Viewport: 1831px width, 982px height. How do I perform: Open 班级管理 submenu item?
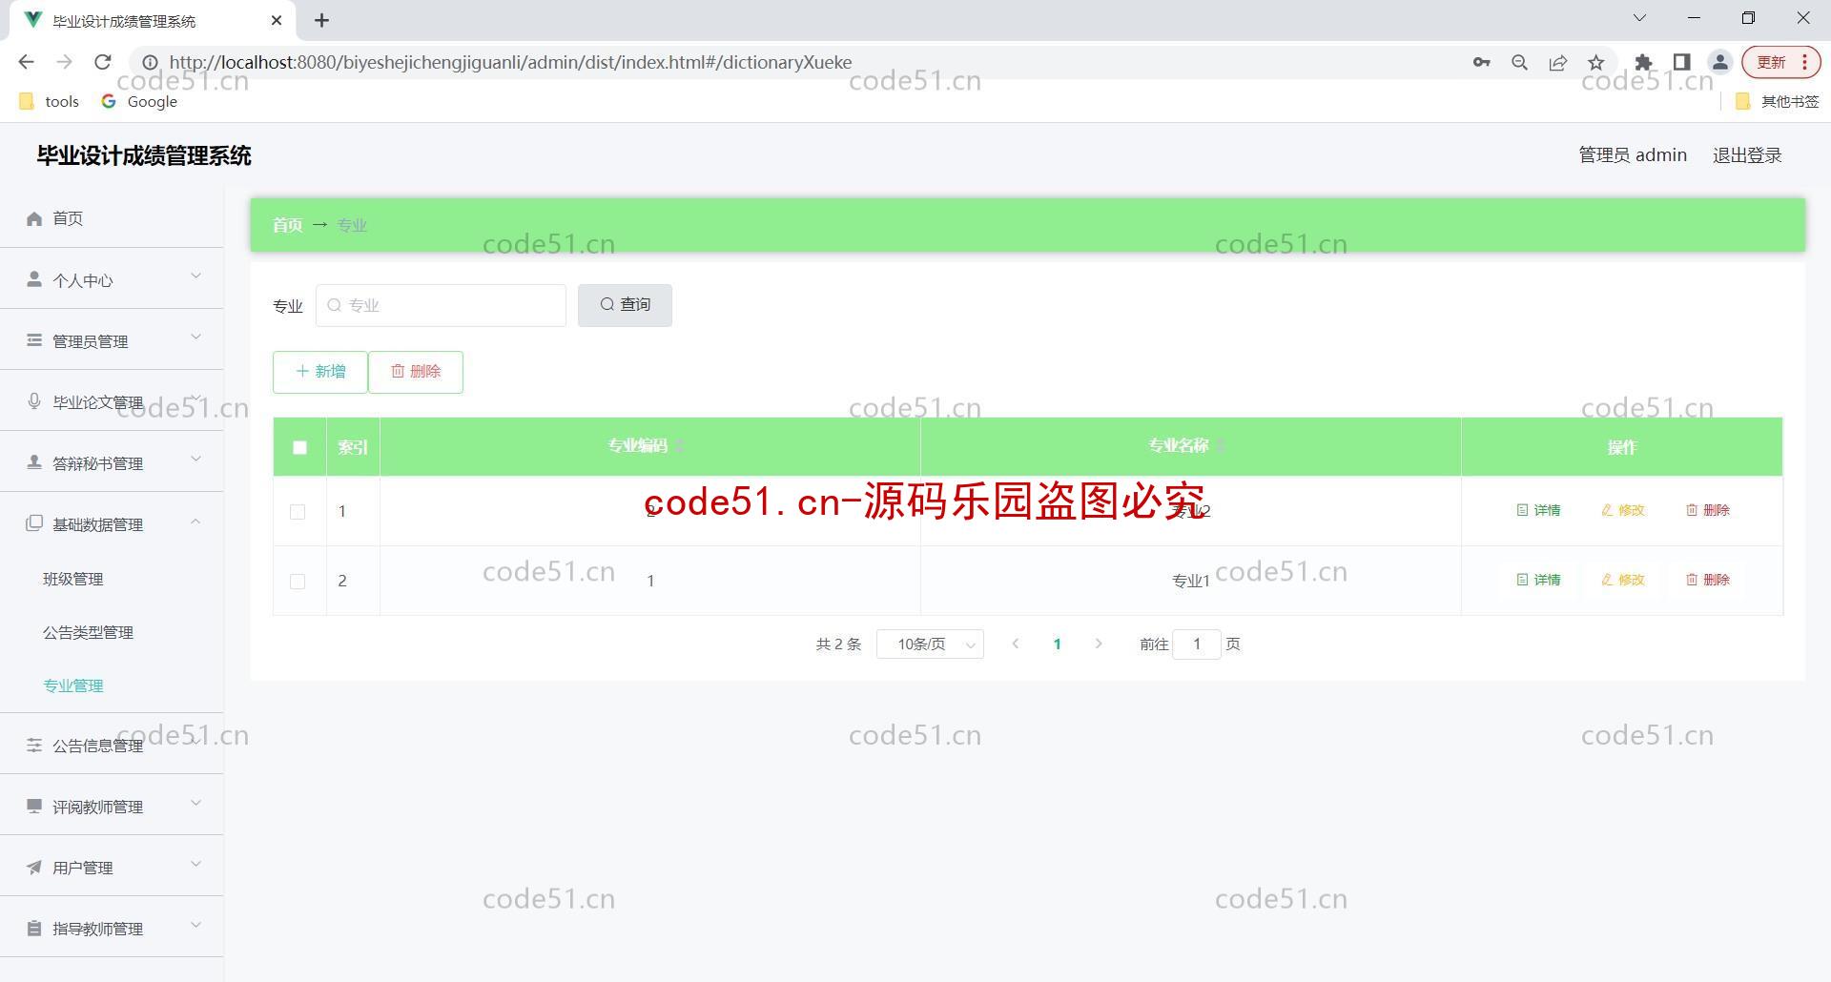coord(73,579)
